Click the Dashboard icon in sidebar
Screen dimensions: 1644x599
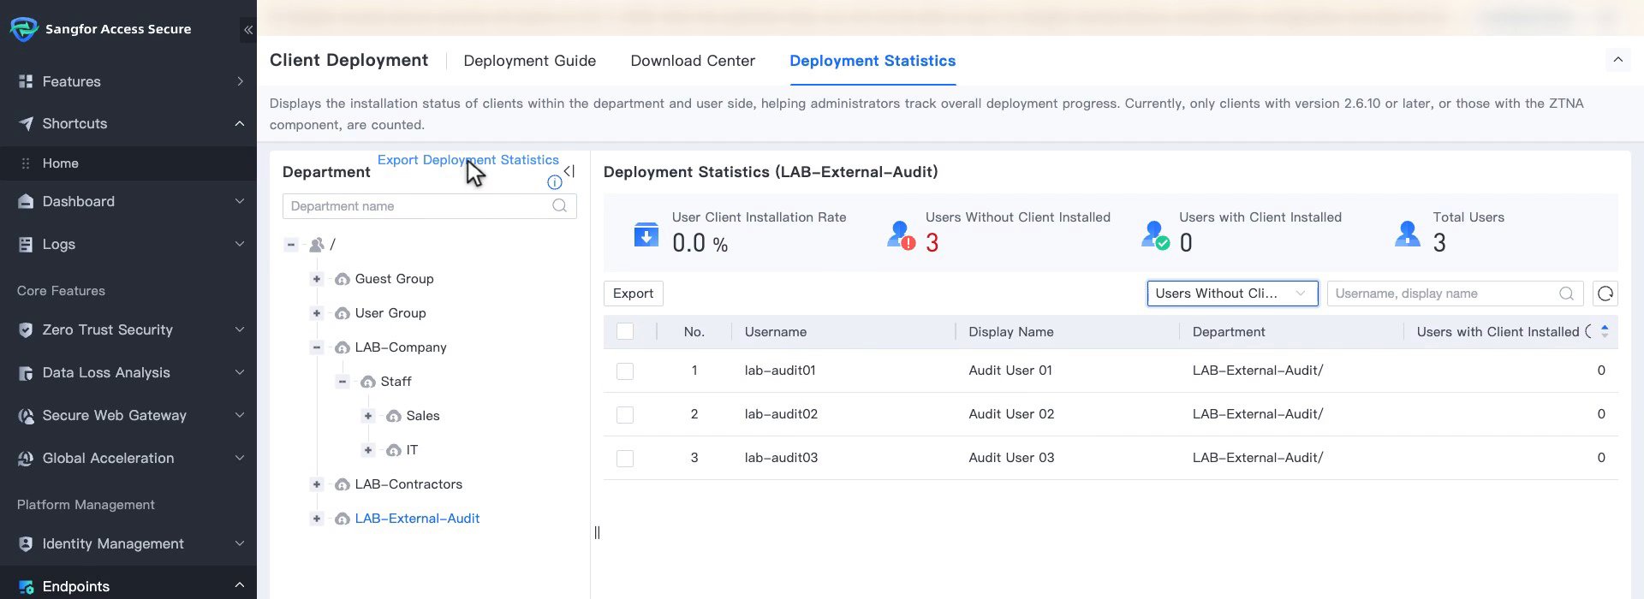click(26, 201)
